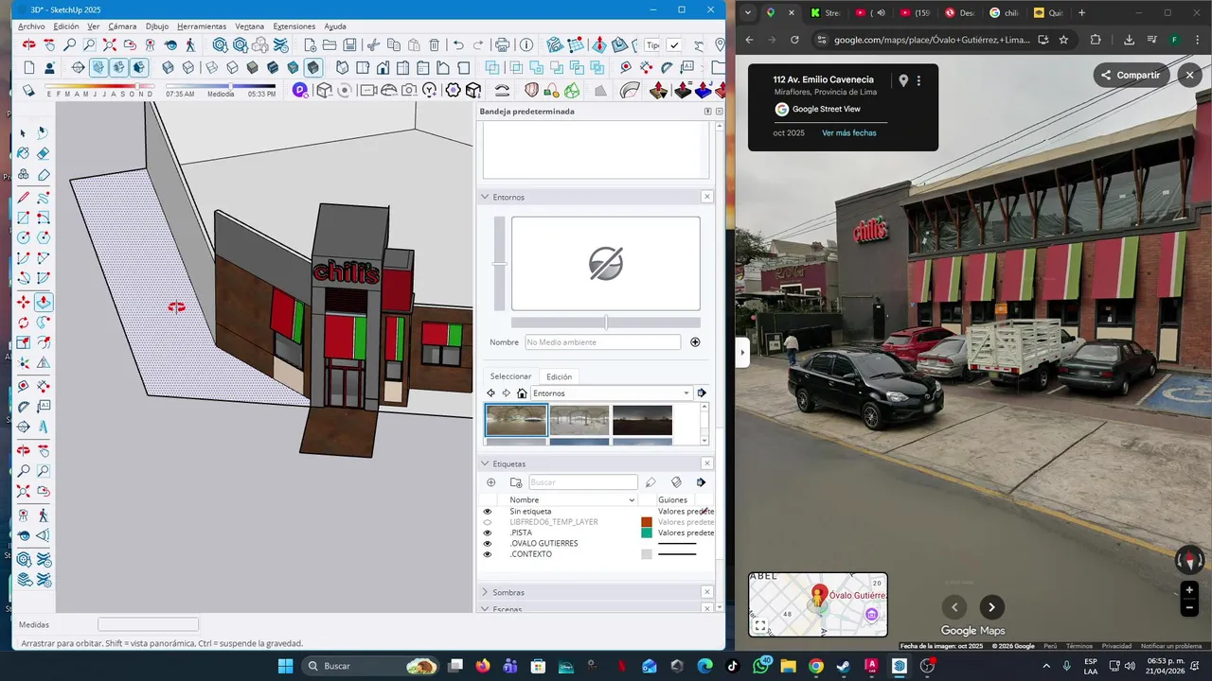The image size is (1212, 681).
Task: Switch to Iso view icon
Action: 342,67
